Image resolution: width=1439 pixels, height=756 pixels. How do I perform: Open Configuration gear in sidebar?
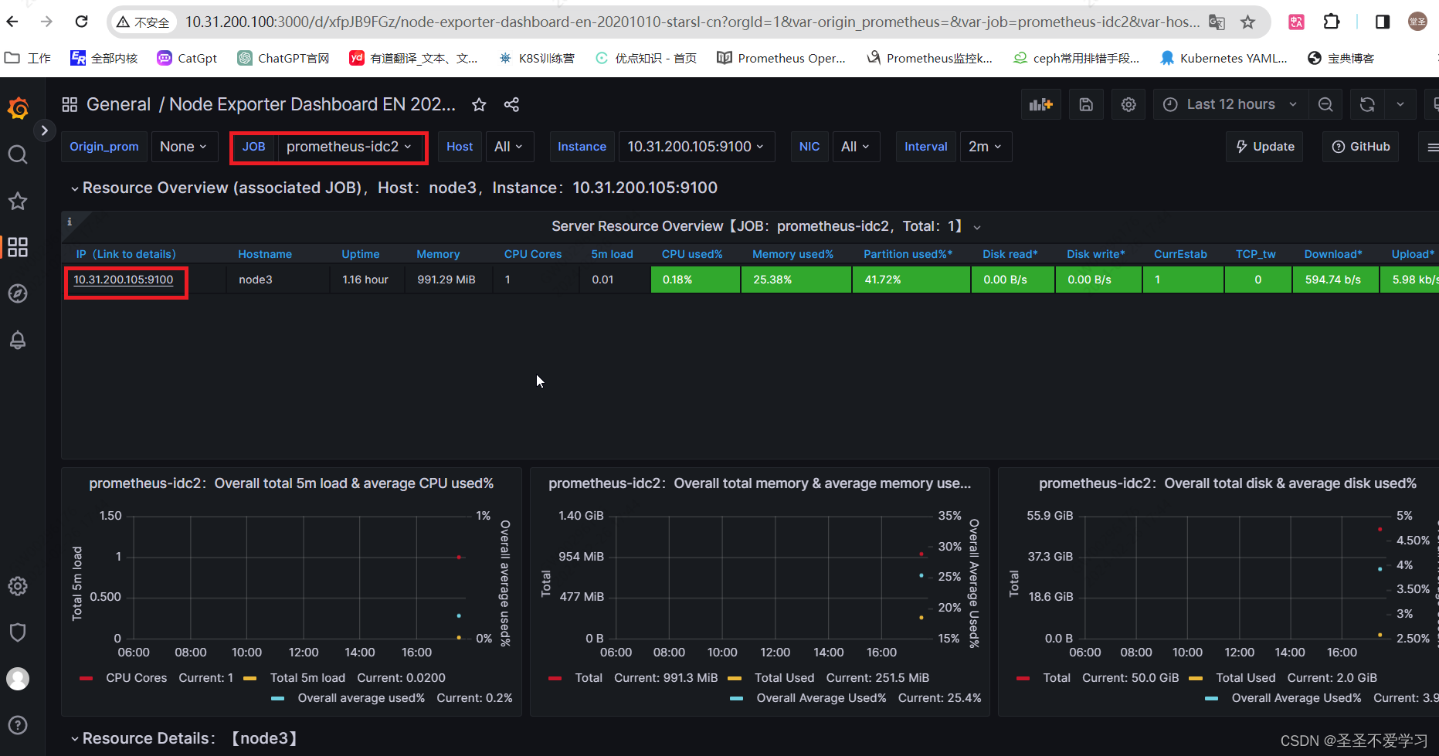pos(18,586)
